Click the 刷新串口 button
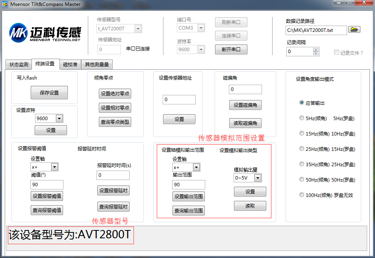The height and width of the screenshot is (258, 375). (231, 22)
